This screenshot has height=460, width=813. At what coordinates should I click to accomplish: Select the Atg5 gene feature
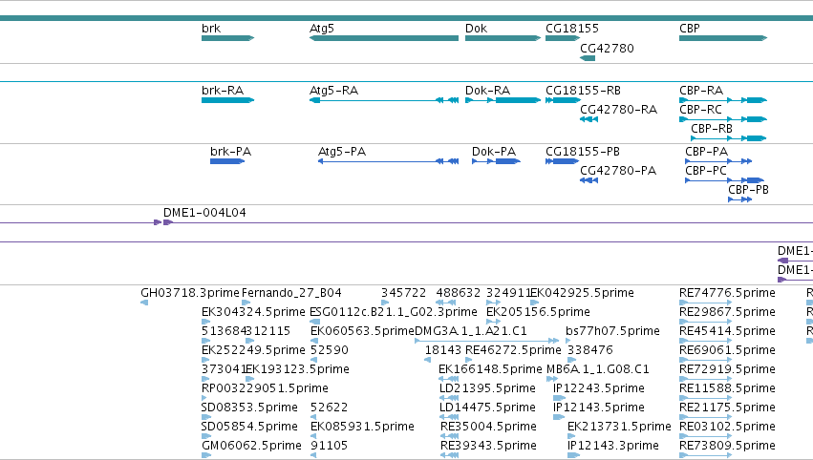click(x=384, y=38)
